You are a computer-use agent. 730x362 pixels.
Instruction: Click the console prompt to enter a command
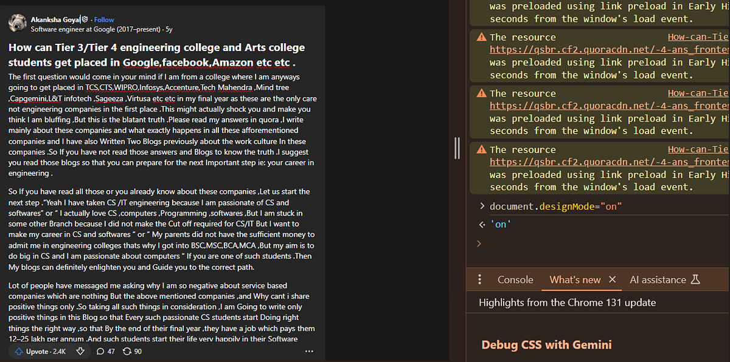click(547, 243)
